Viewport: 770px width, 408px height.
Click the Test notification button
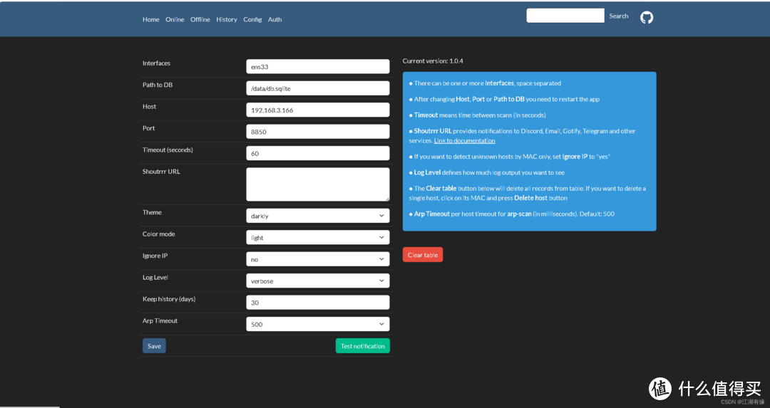tap(362, 346)
